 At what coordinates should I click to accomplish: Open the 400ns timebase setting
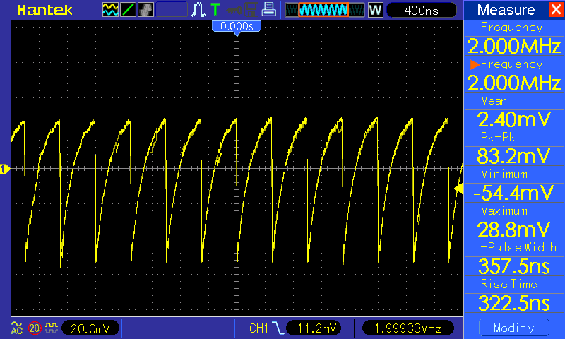pyautogui.click(x=422, y=10)
